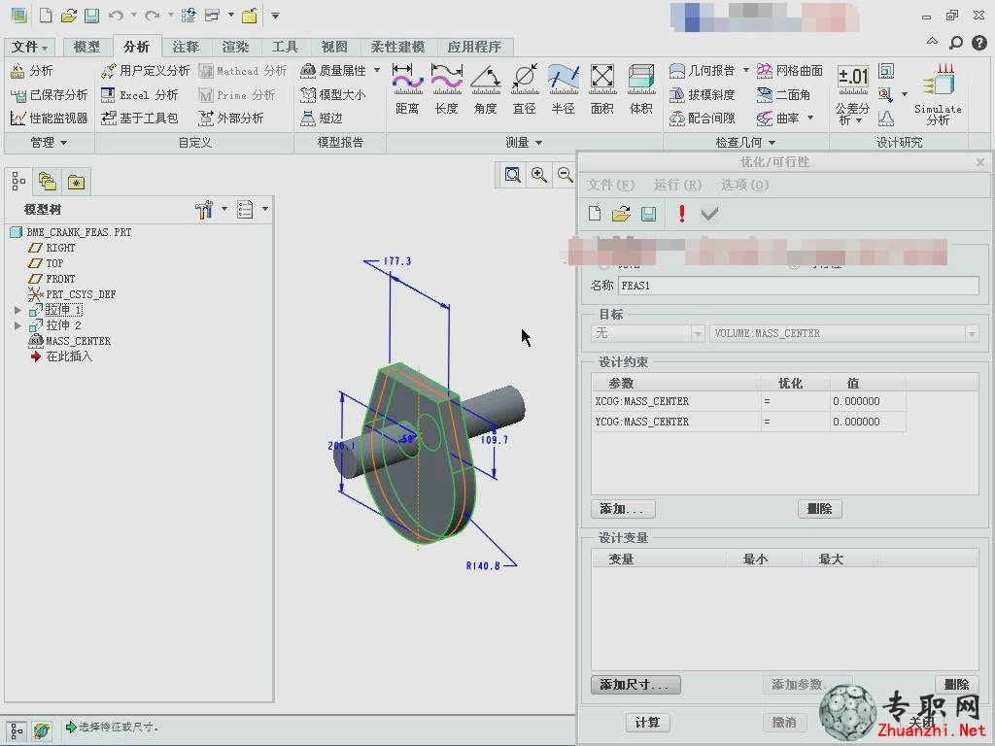Open Dihedral Angle (二面角) analysis

783,94
